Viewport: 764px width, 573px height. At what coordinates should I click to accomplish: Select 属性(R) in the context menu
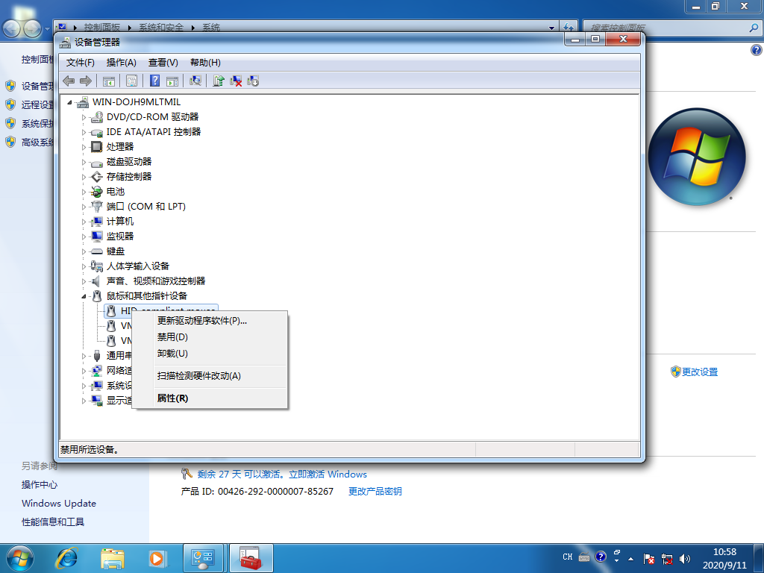pos(172,398)
